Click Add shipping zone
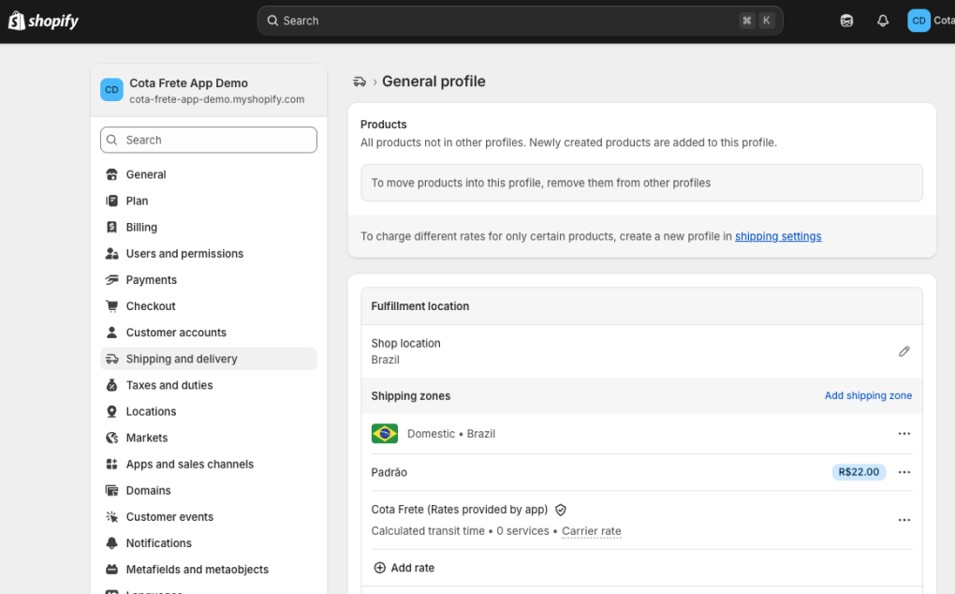Viewport: 955px width, 594px height. point(868,395)
